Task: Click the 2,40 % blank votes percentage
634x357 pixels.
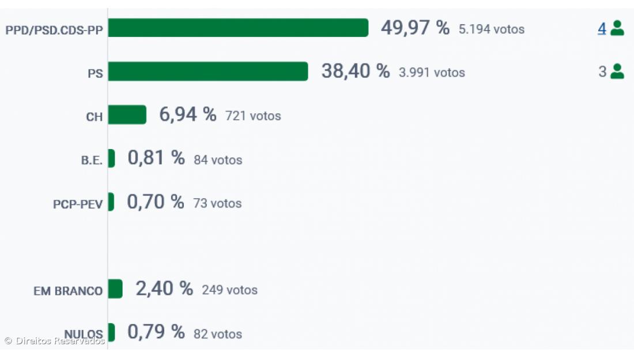Action: point(164,289)
